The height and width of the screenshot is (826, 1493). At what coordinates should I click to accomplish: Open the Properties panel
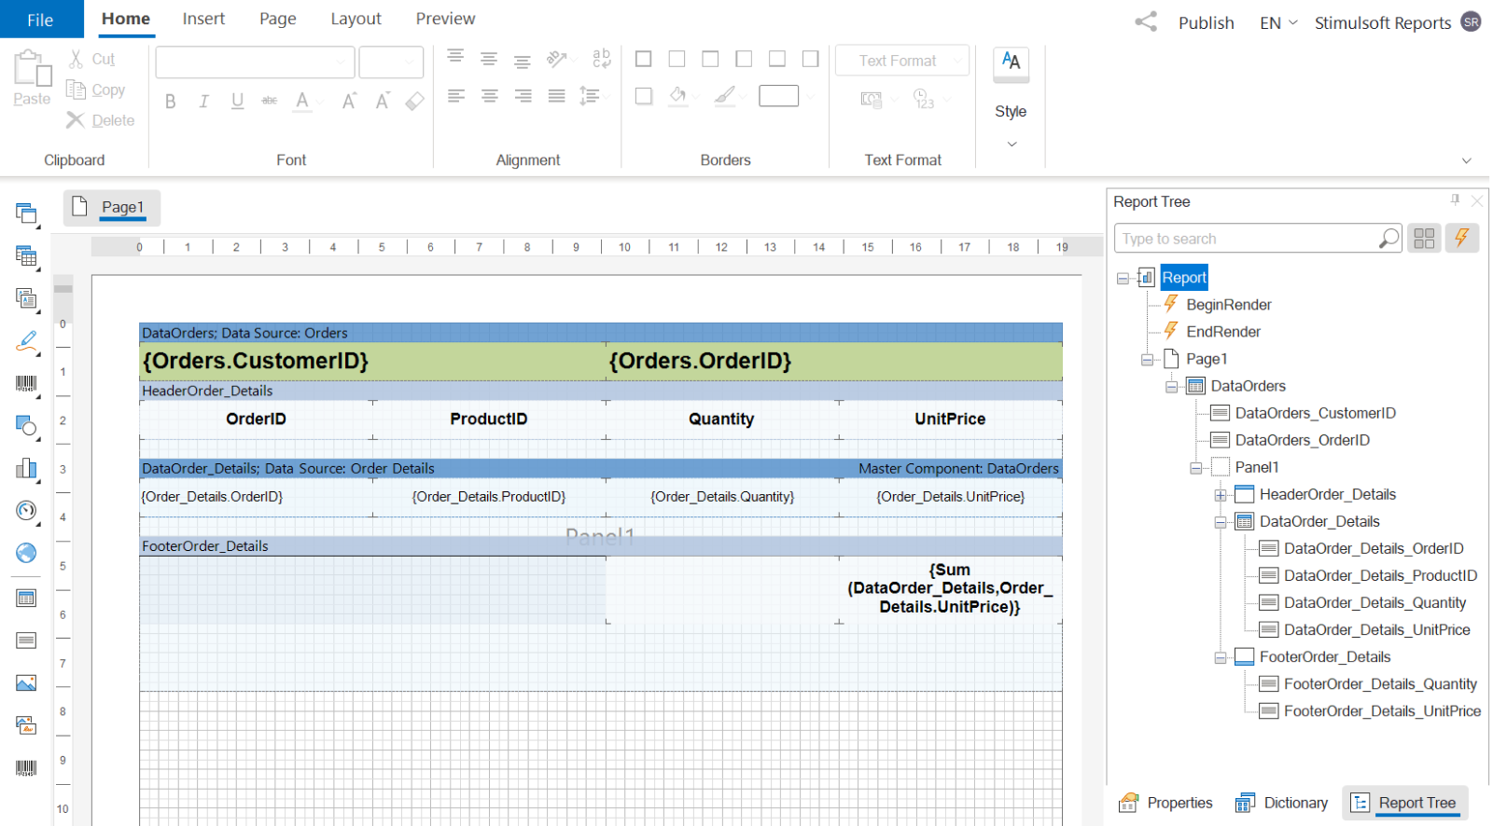1166,803
